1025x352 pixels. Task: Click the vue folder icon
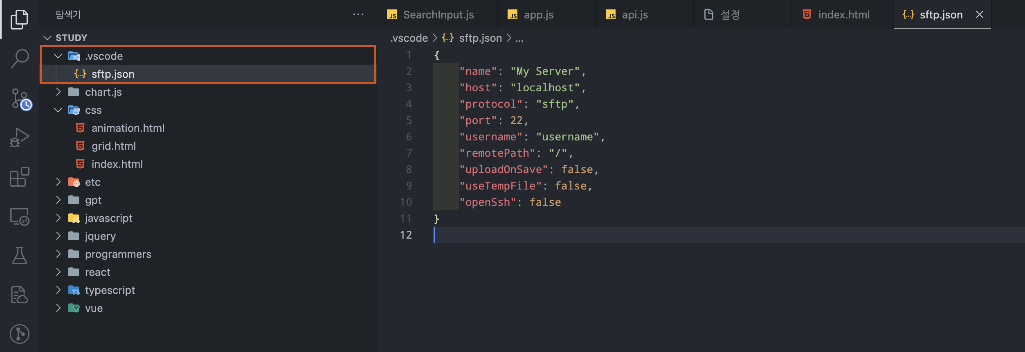74,308
